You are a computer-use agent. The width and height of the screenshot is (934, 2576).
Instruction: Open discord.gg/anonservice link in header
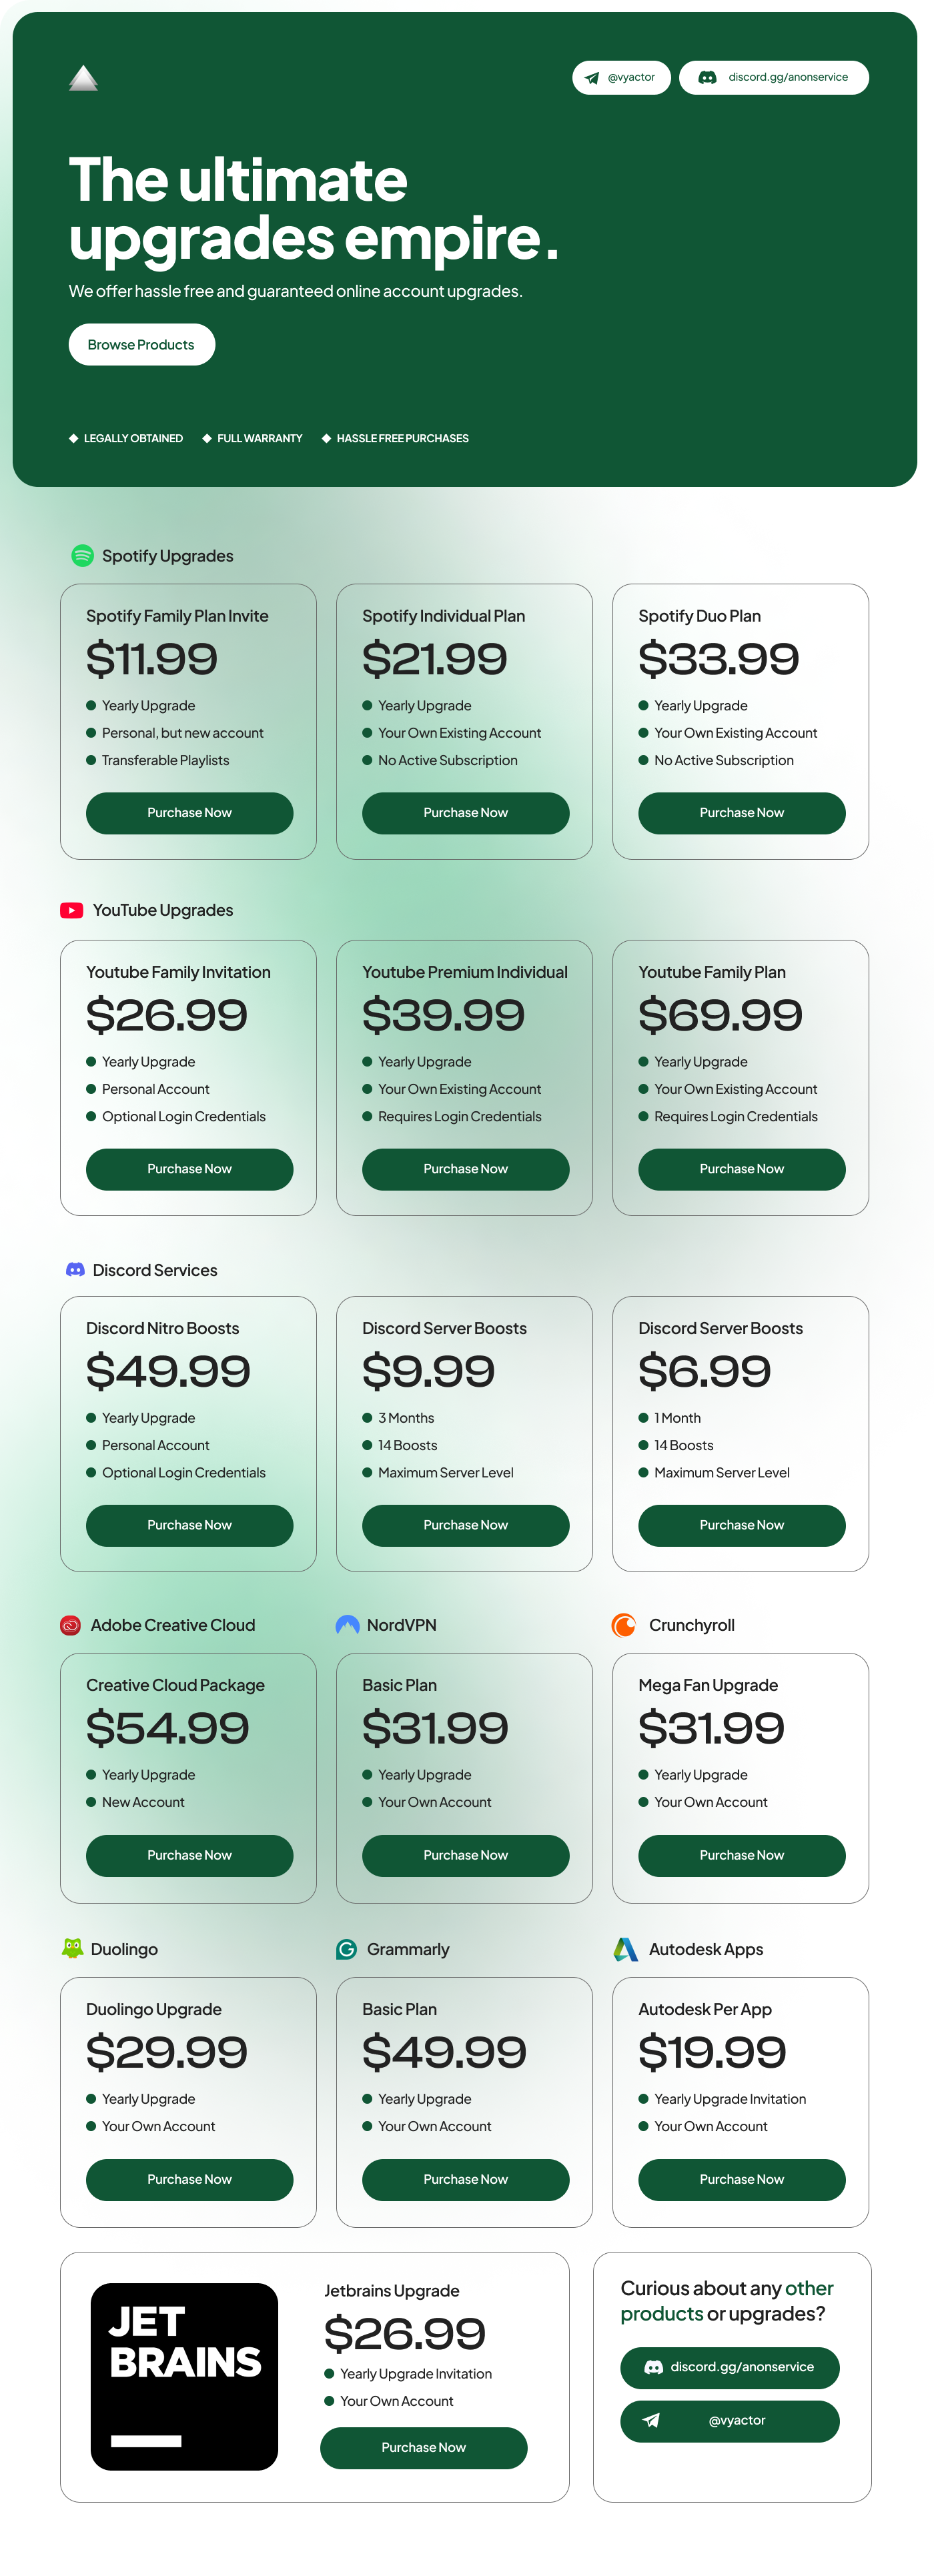point(774,78)
